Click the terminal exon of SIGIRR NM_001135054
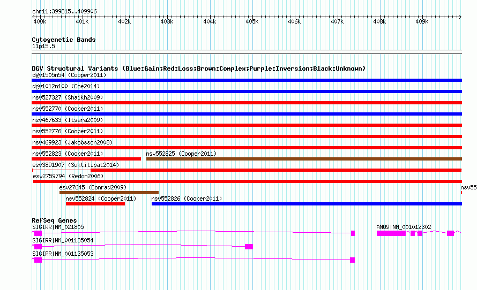Image resolution: width=477 pixels, height=290 pixels. 249,247
